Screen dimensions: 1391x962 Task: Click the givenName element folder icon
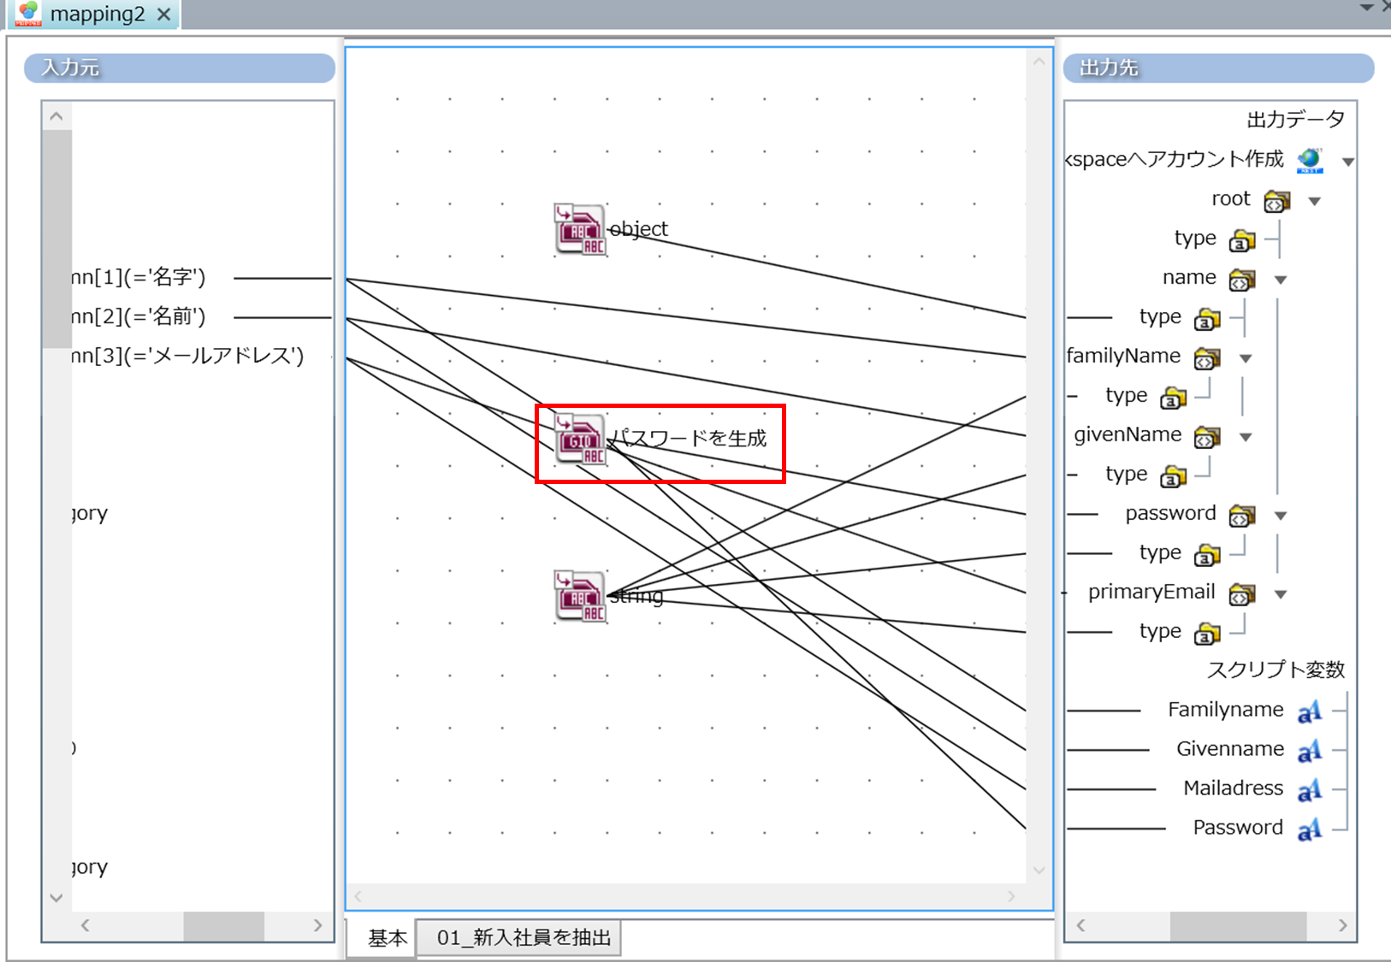tap(1207, 437)
